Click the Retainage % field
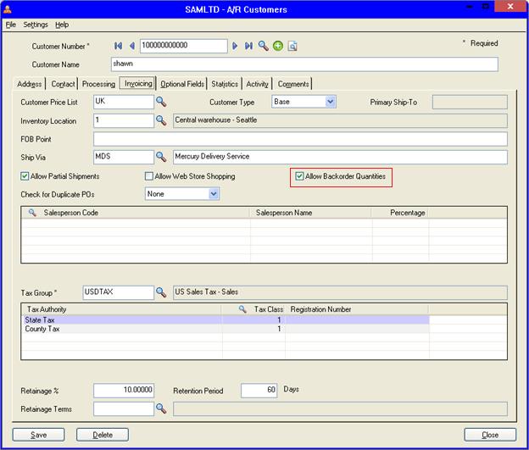Screen dimensions: 529x450 point(124,391)
